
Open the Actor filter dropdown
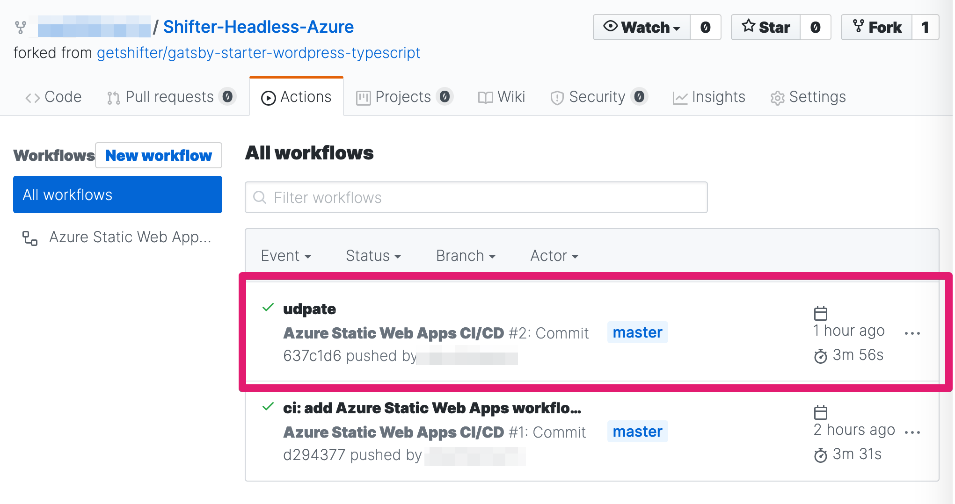coord(554,256)
